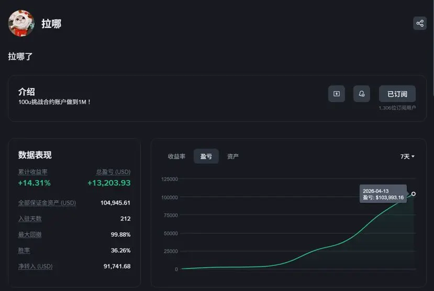Click the 36.26% win rate value
This screenshot has height=291, width=434.
pos(121,250)
